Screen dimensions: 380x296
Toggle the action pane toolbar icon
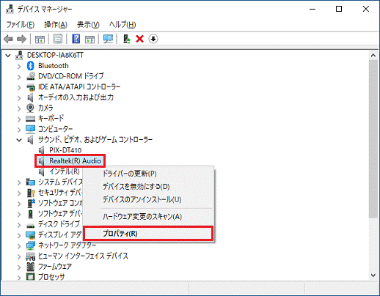click(89, 39)
